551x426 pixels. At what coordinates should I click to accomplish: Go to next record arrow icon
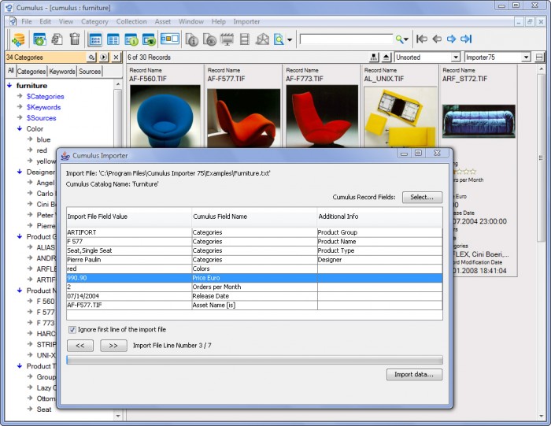coord(451,39)
